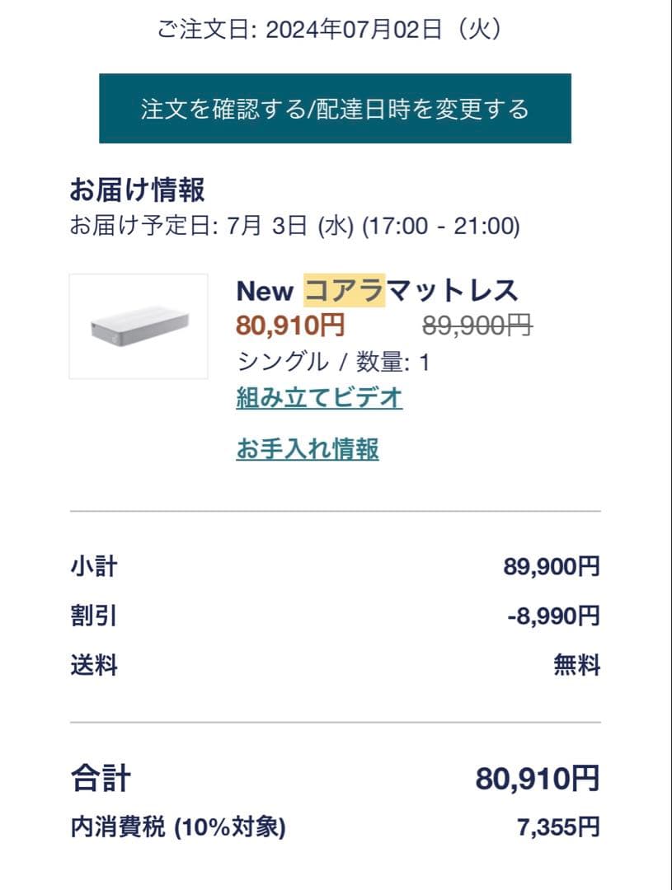Click the ご注文日 order date line
The image size is (672, 890).
(x=330, y=30)
